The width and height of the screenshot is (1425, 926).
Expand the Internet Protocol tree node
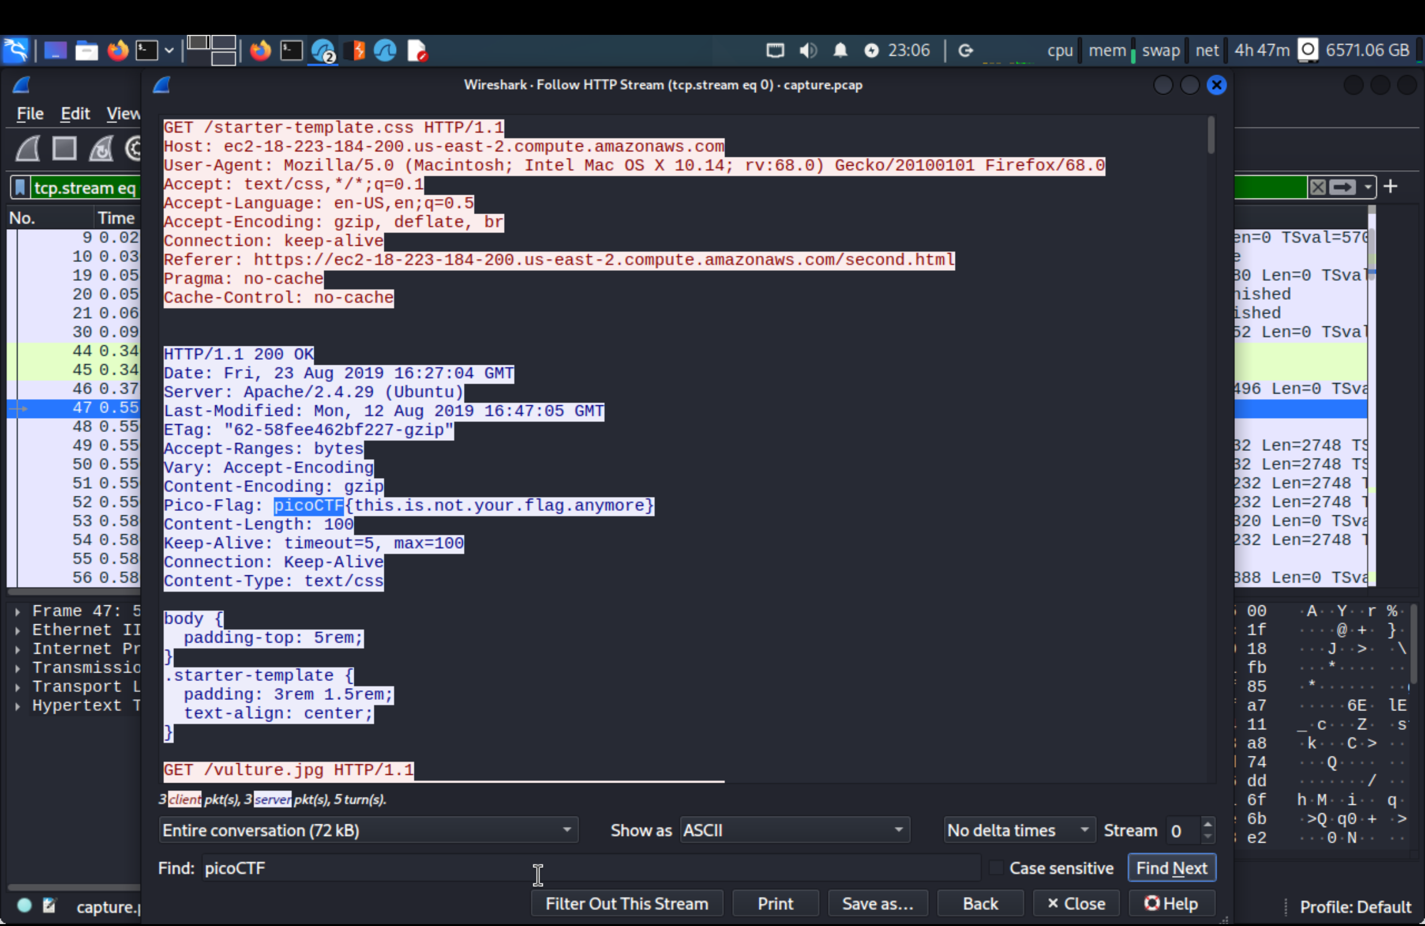18,649
